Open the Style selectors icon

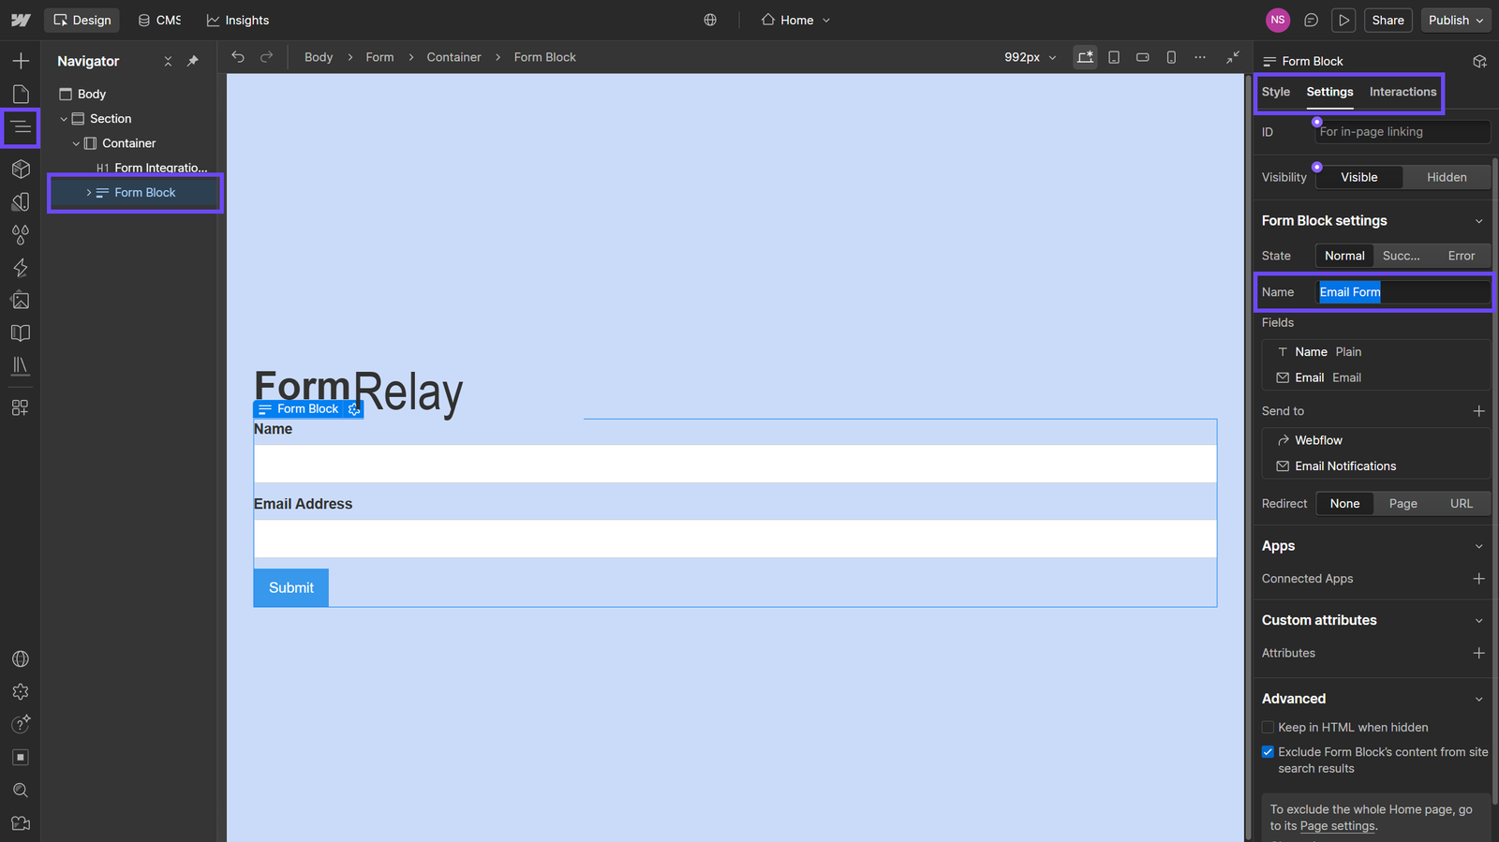[21, 201]
